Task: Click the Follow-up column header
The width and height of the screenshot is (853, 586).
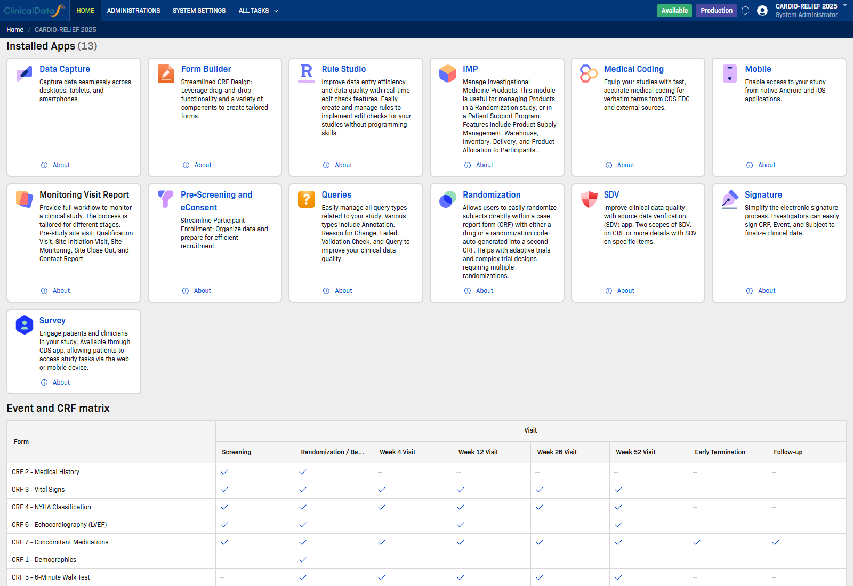Action: 806,452
